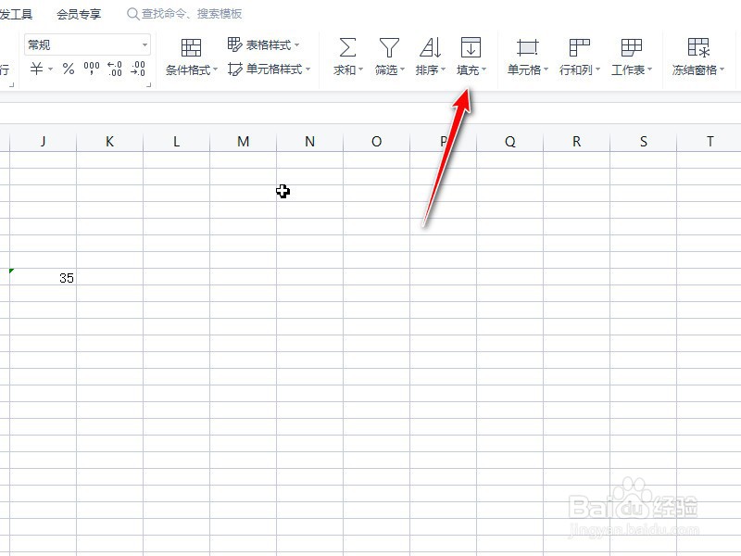Viewport: 741px width, 556px height.
Task: Increase decimal places icon
Action: pos(115,69)
